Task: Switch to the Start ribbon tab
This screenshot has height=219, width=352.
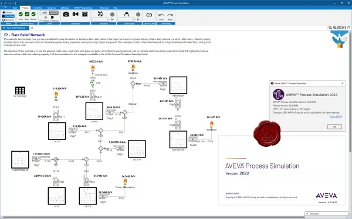Action: [15, 8]
